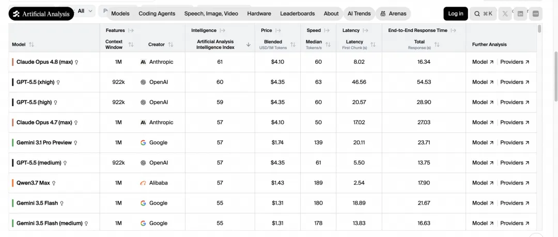Screen dimensions: 558x237
Task: Expand the Speed column group
Action: pos(327,30)
